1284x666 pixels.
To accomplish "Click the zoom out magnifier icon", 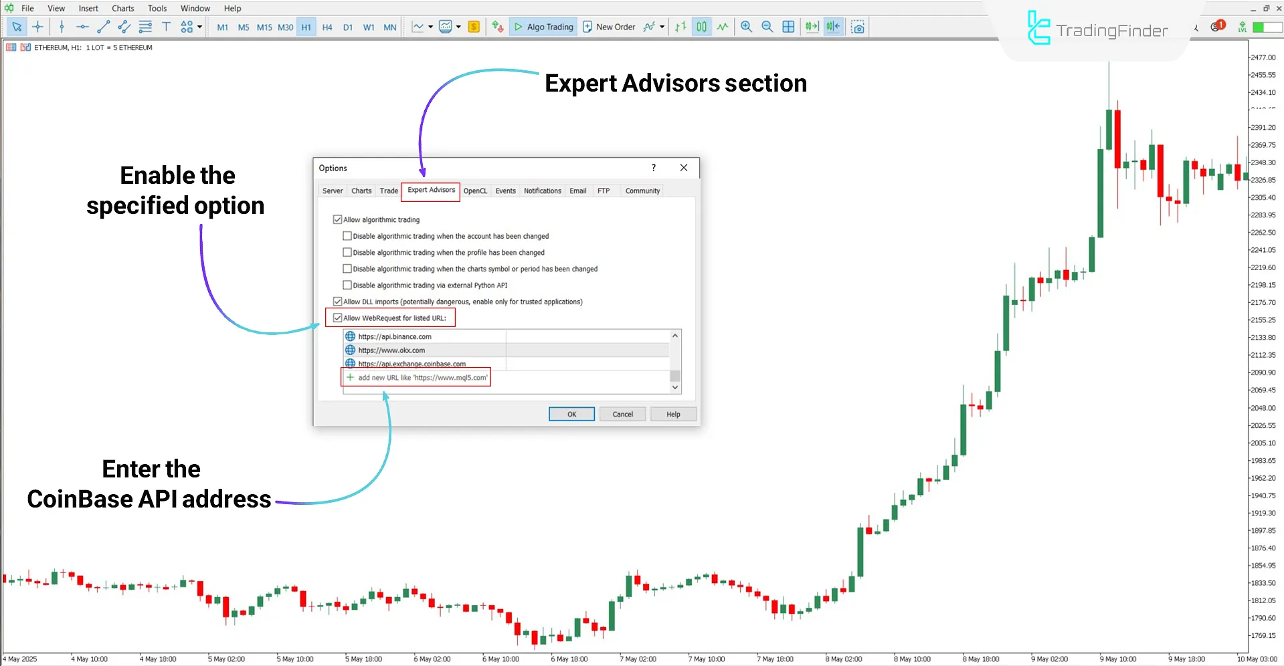I will (767, 27).
